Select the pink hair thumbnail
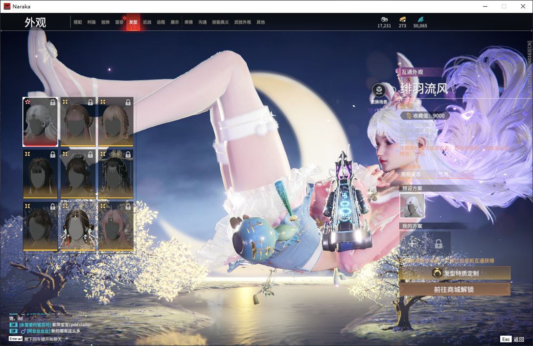The image size is (533, 346). click(116, 227)
